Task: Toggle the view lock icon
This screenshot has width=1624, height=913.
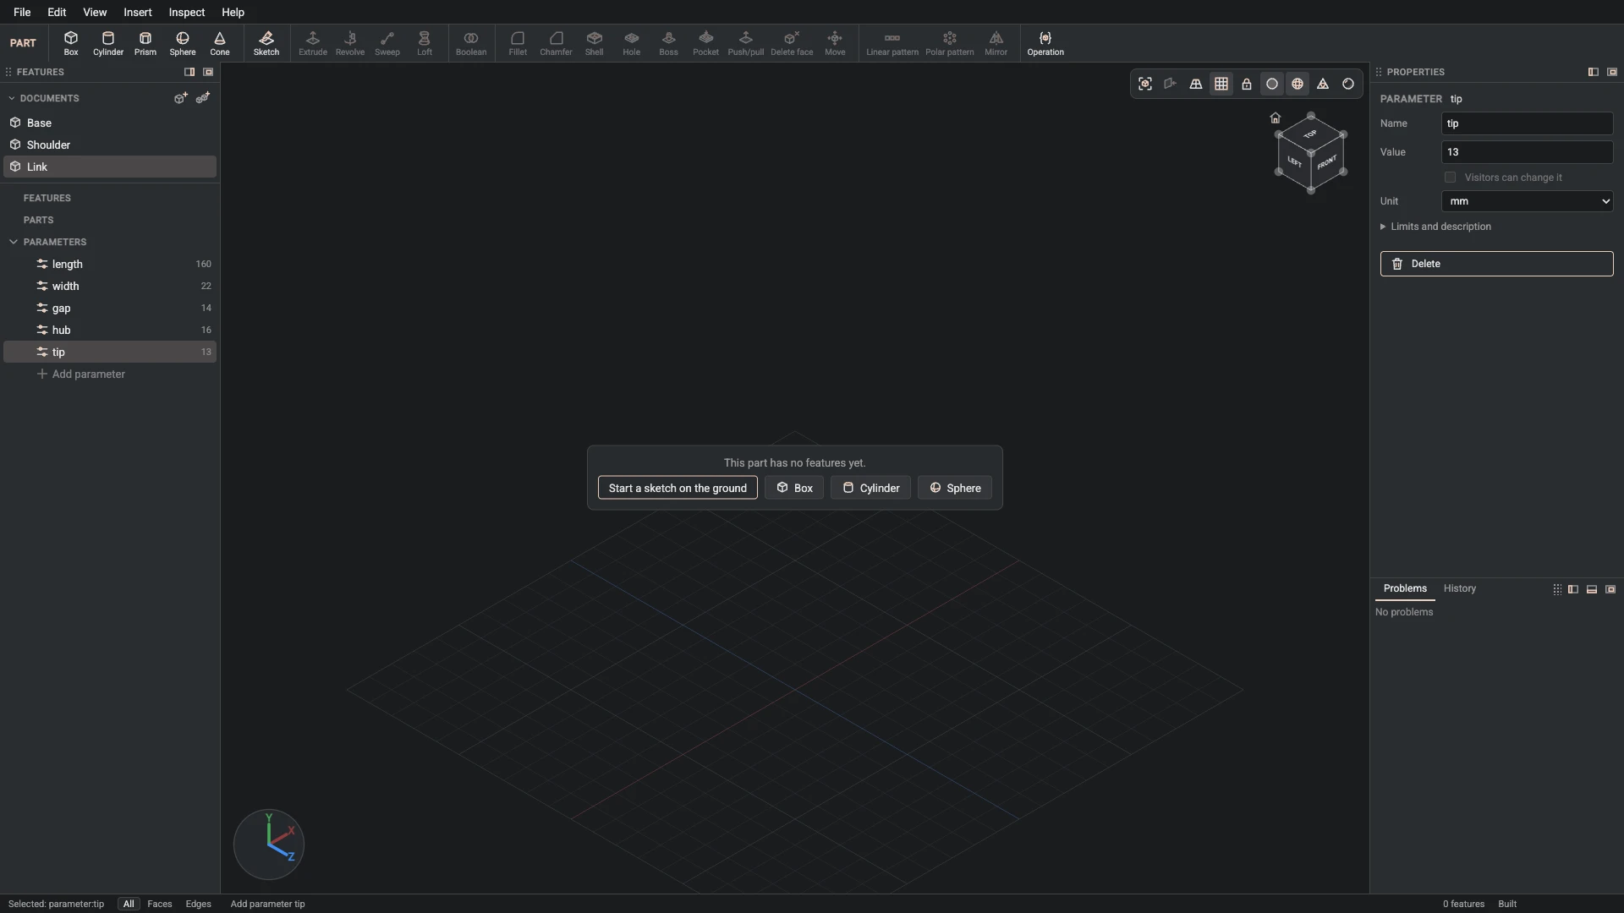Action: (1247, 84)
